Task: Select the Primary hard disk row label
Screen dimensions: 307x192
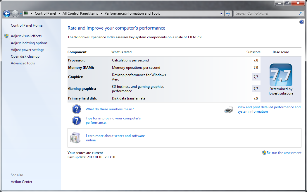Action: [83, 98]
